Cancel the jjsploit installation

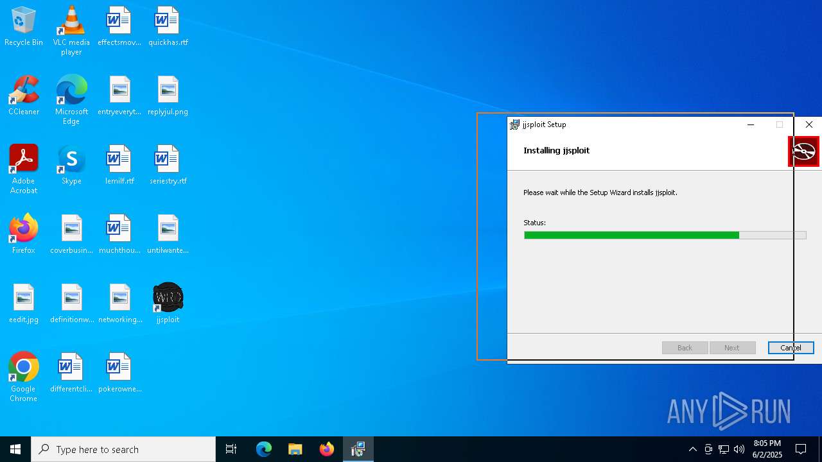(791, 348)
